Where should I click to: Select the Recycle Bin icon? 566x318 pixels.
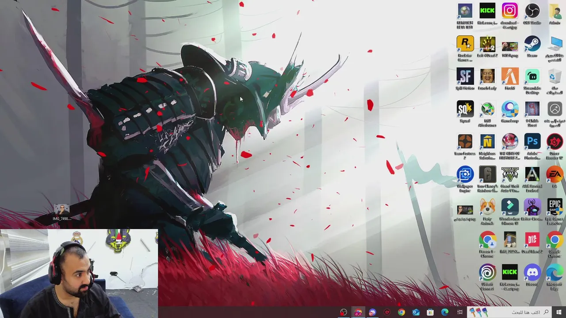555,81
